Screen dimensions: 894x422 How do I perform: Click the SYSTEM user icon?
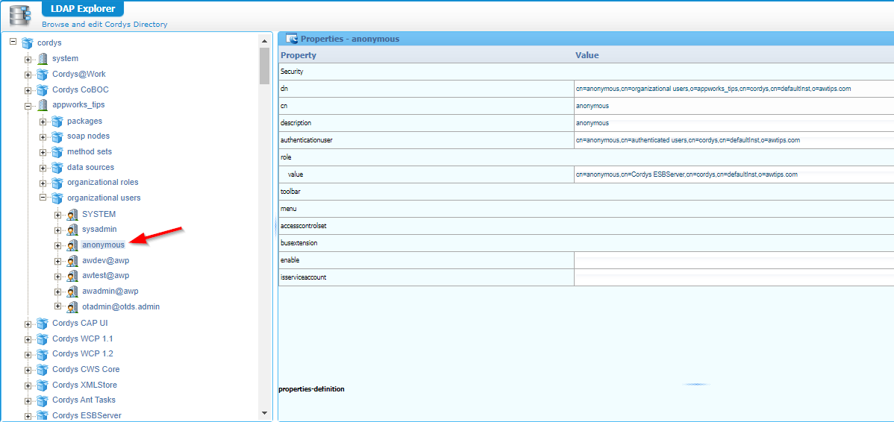click(72, 215)
